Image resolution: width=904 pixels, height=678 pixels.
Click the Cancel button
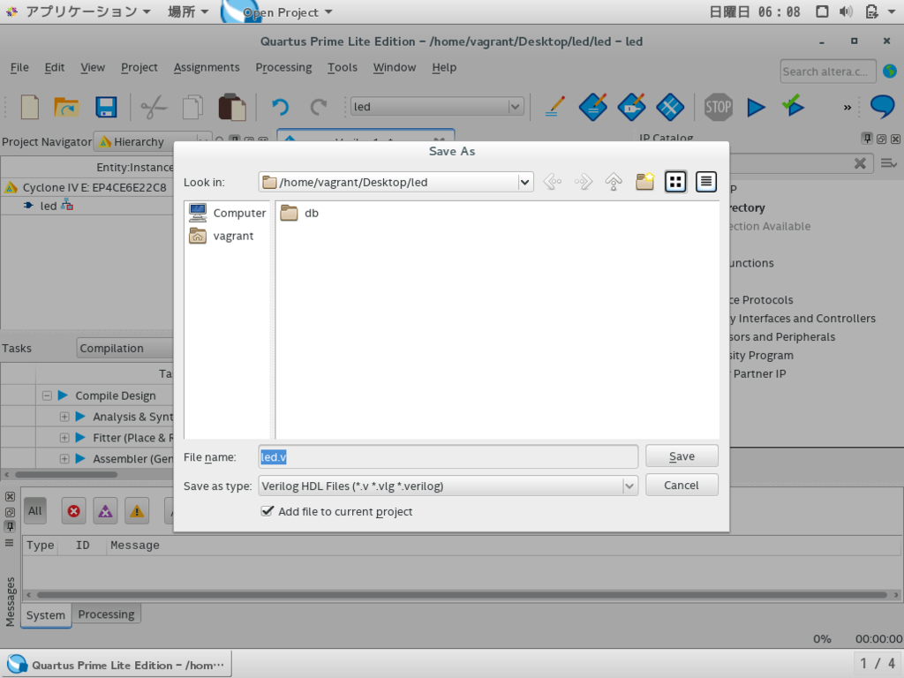[682, 485]
